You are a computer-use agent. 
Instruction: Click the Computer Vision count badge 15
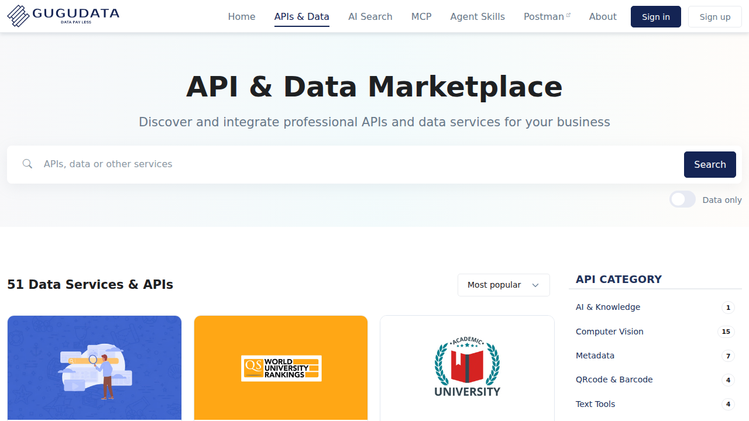(726, 332)
